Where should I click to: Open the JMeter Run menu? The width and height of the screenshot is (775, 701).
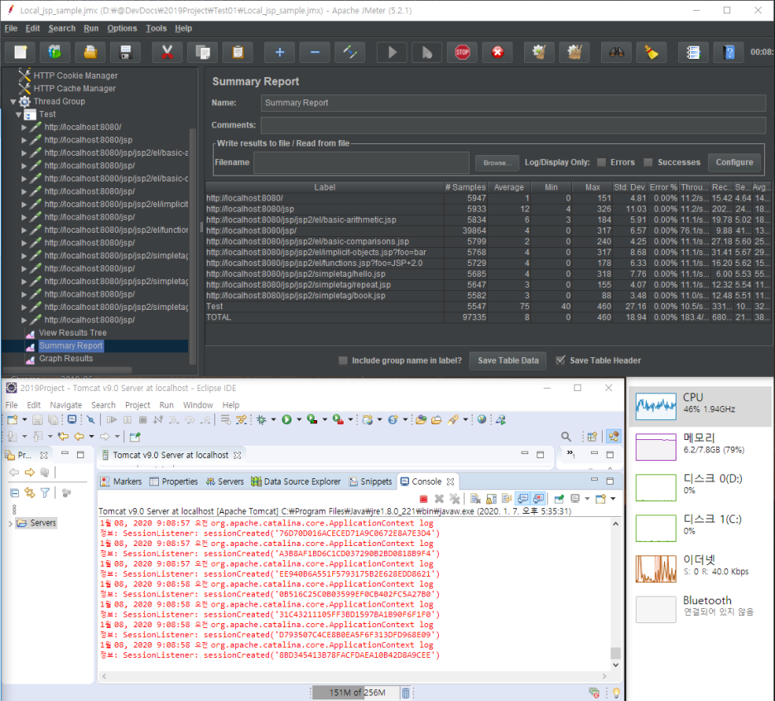tap(91, 28)
